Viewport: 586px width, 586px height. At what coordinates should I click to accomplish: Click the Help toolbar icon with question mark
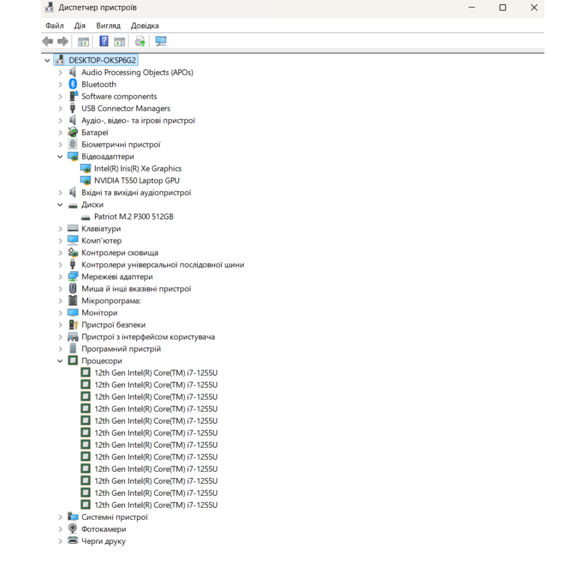(x=104, y=41)
